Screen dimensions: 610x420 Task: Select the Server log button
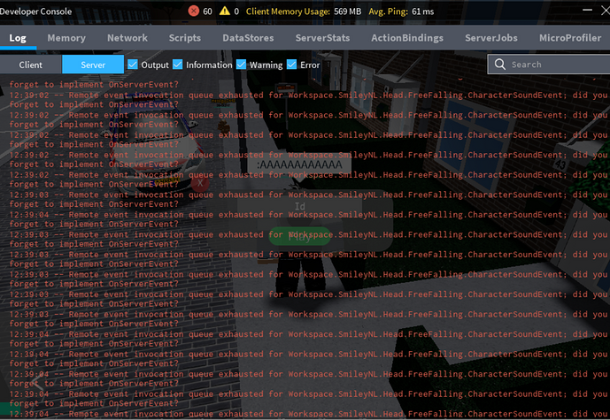click(x=93, y=65)
